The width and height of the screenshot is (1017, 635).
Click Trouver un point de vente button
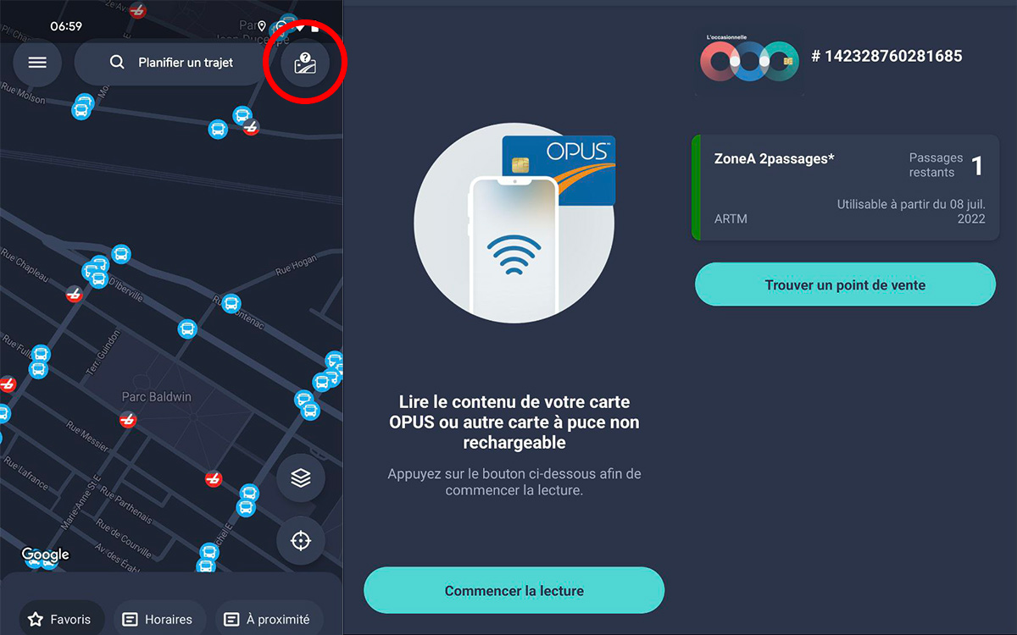pos(845,285)
